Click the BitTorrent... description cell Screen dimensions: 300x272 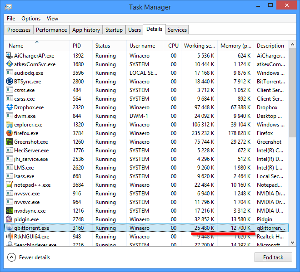271,82
